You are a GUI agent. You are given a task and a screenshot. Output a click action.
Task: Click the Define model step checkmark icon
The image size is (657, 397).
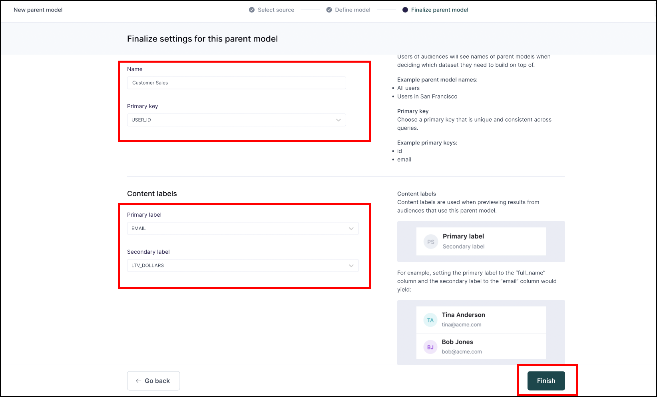click(x=328, y=10)
